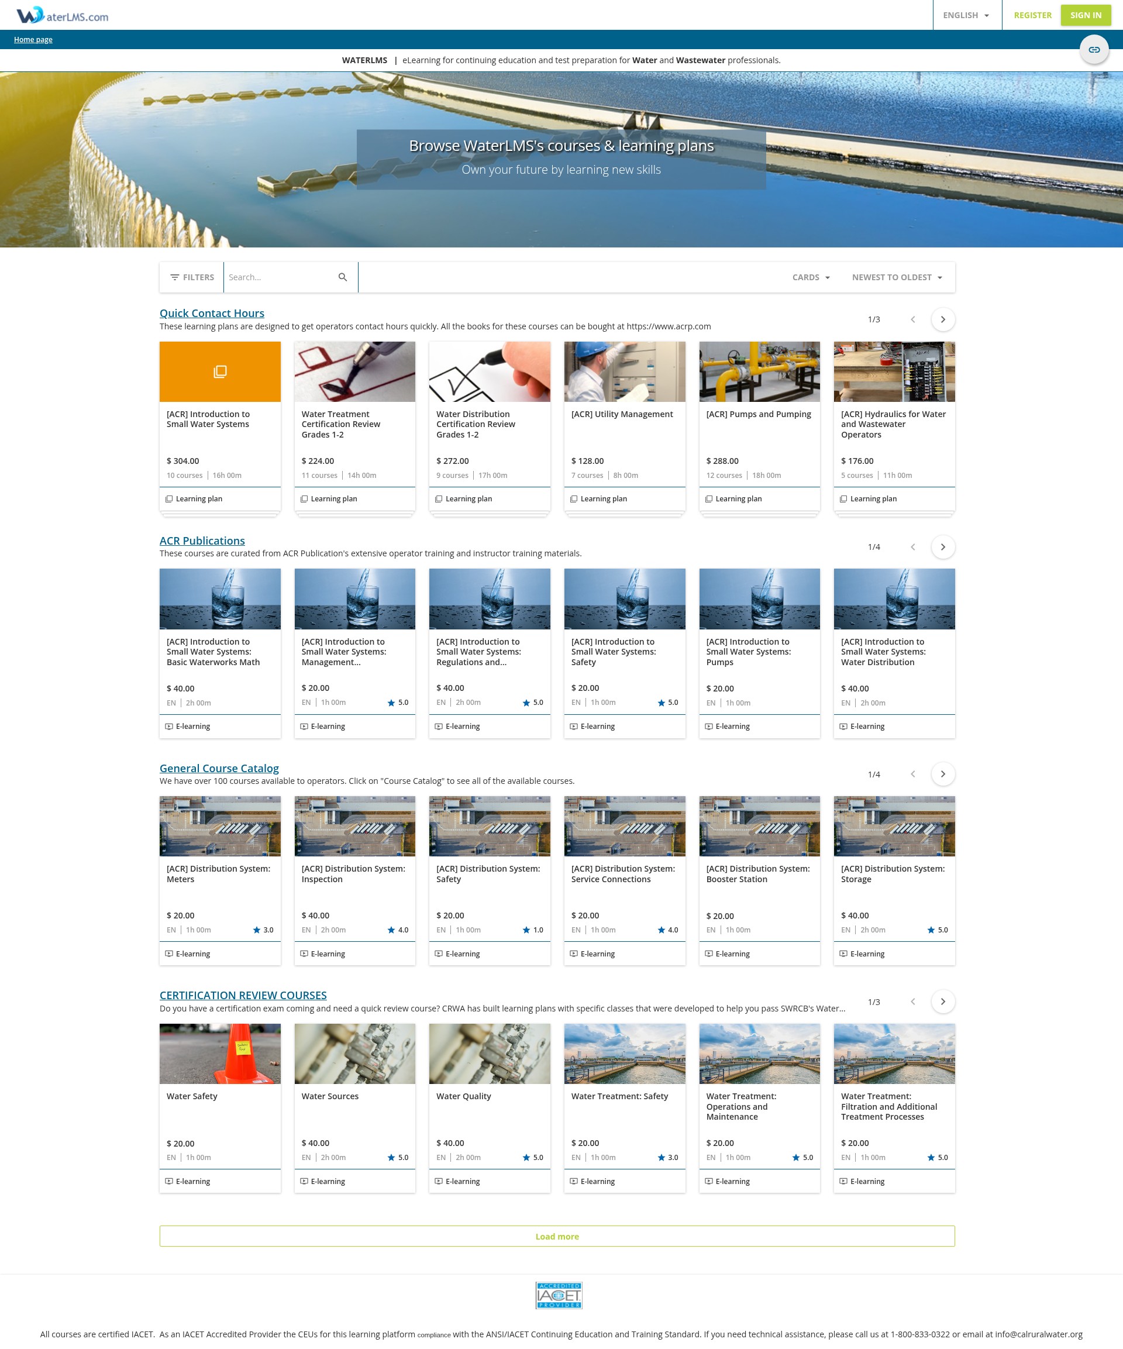Open the Hydraulics for Water and Wastewater Operators thumbnail
This screenshot has height=1349, width=1123.
click(894, 371)
